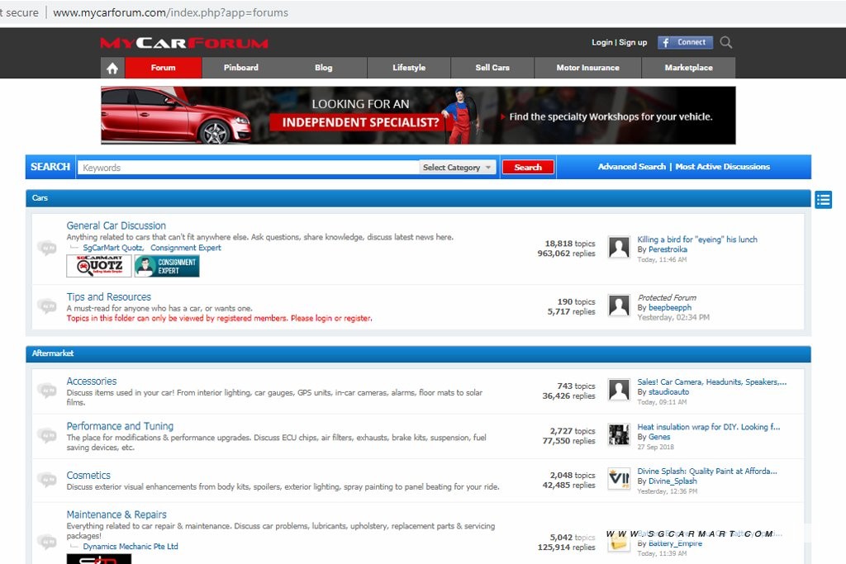
Task: View staudioauto's profile link
Action: [x=668, y=391]
